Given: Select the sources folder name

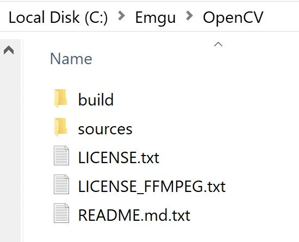Looking at the screenshot, I should coord(105,129).
